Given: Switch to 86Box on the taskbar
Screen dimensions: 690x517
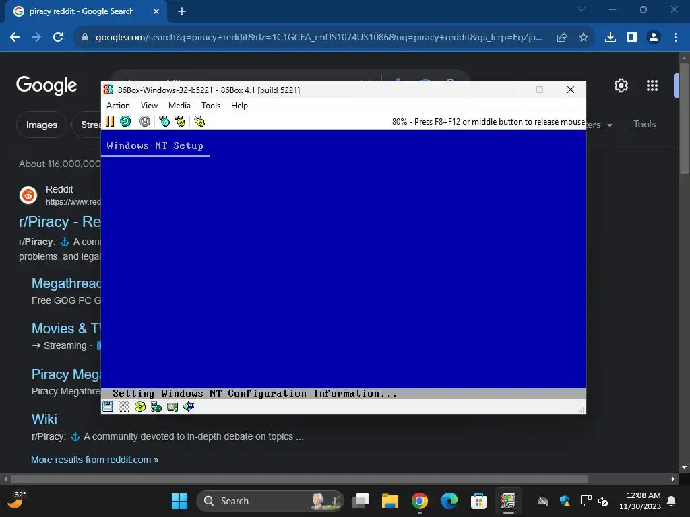Looking at the screenshot, I should pyautogui.click(x=508, y=501).
